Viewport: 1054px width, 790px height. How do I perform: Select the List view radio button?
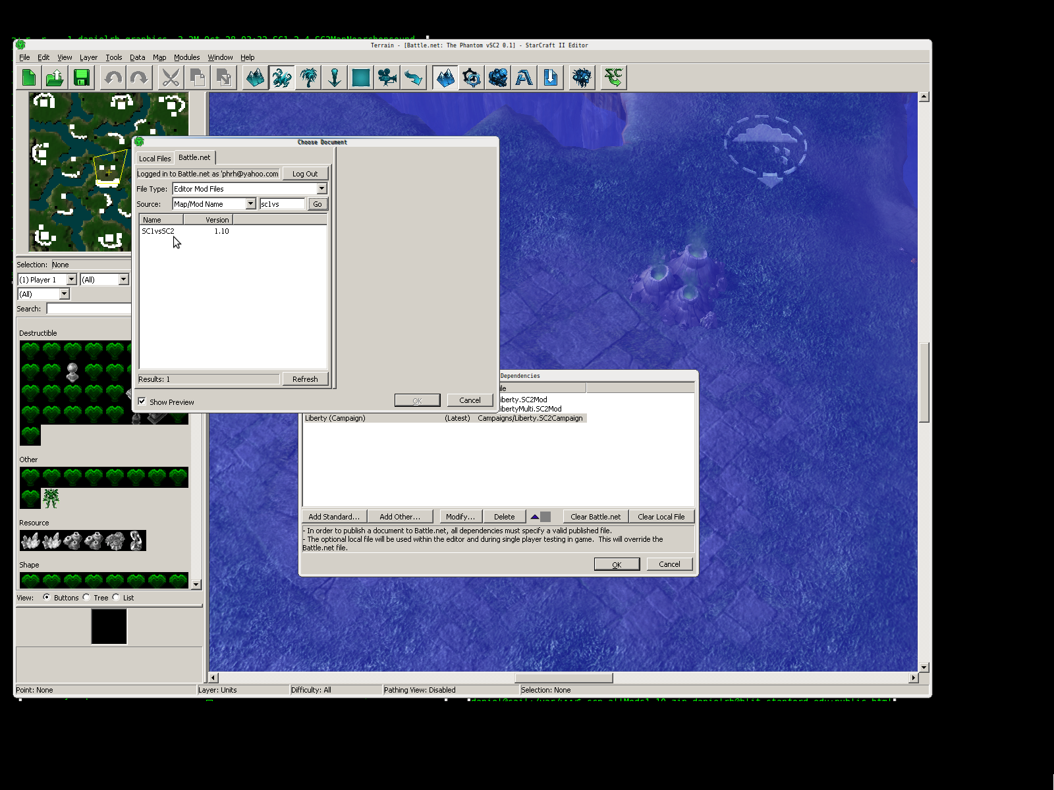click(x=116, y=598)
